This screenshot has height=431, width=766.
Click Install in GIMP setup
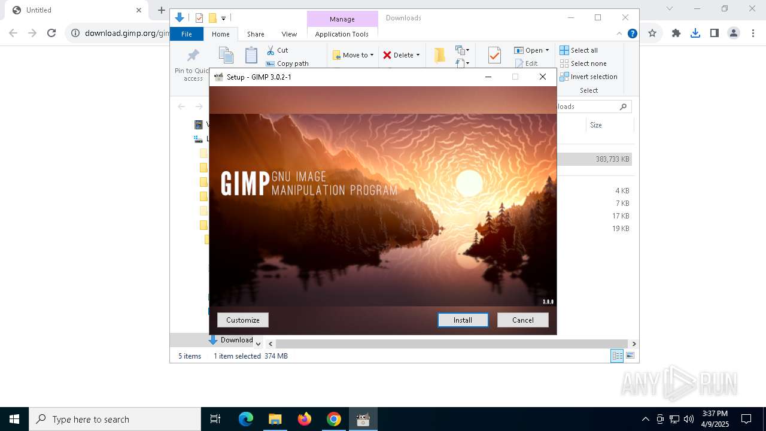click(x=463, y=320)
